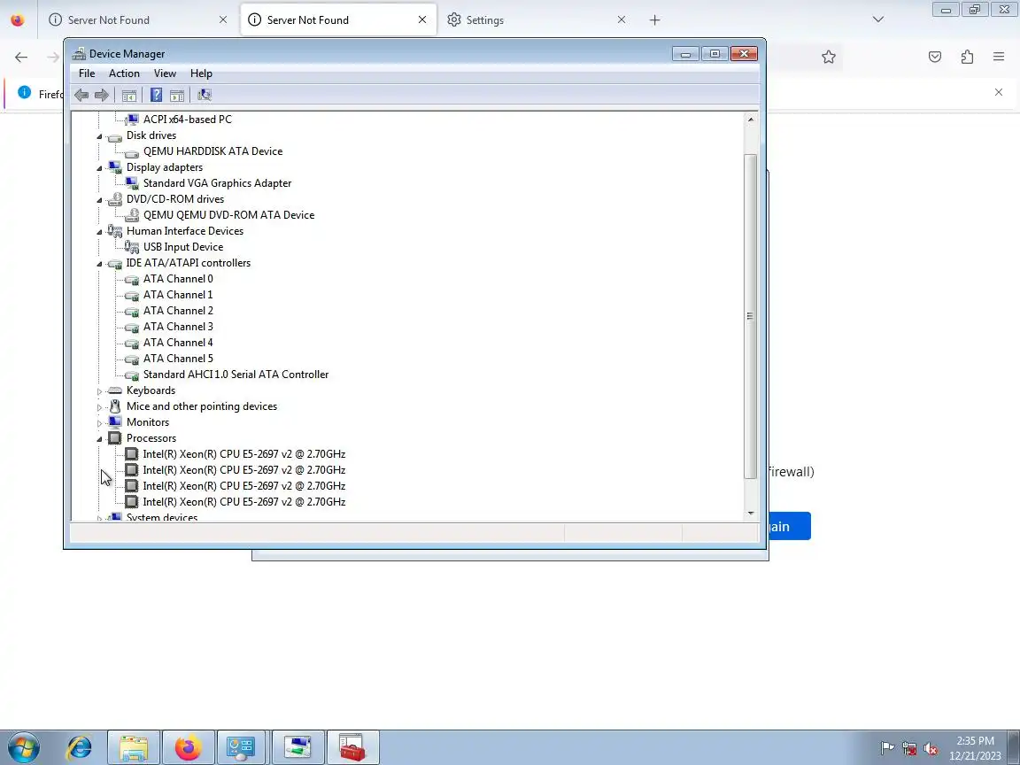The image size is (1020, 765).
Task: Click the Control Panel taskbar icon
Action: click(241, 747)
